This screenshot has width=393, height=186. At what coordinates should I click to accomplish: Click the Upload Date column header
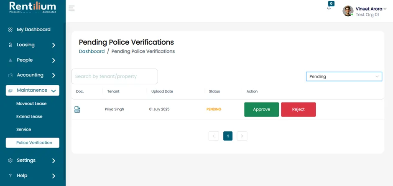pyautogui.click(x=162, y=91)
